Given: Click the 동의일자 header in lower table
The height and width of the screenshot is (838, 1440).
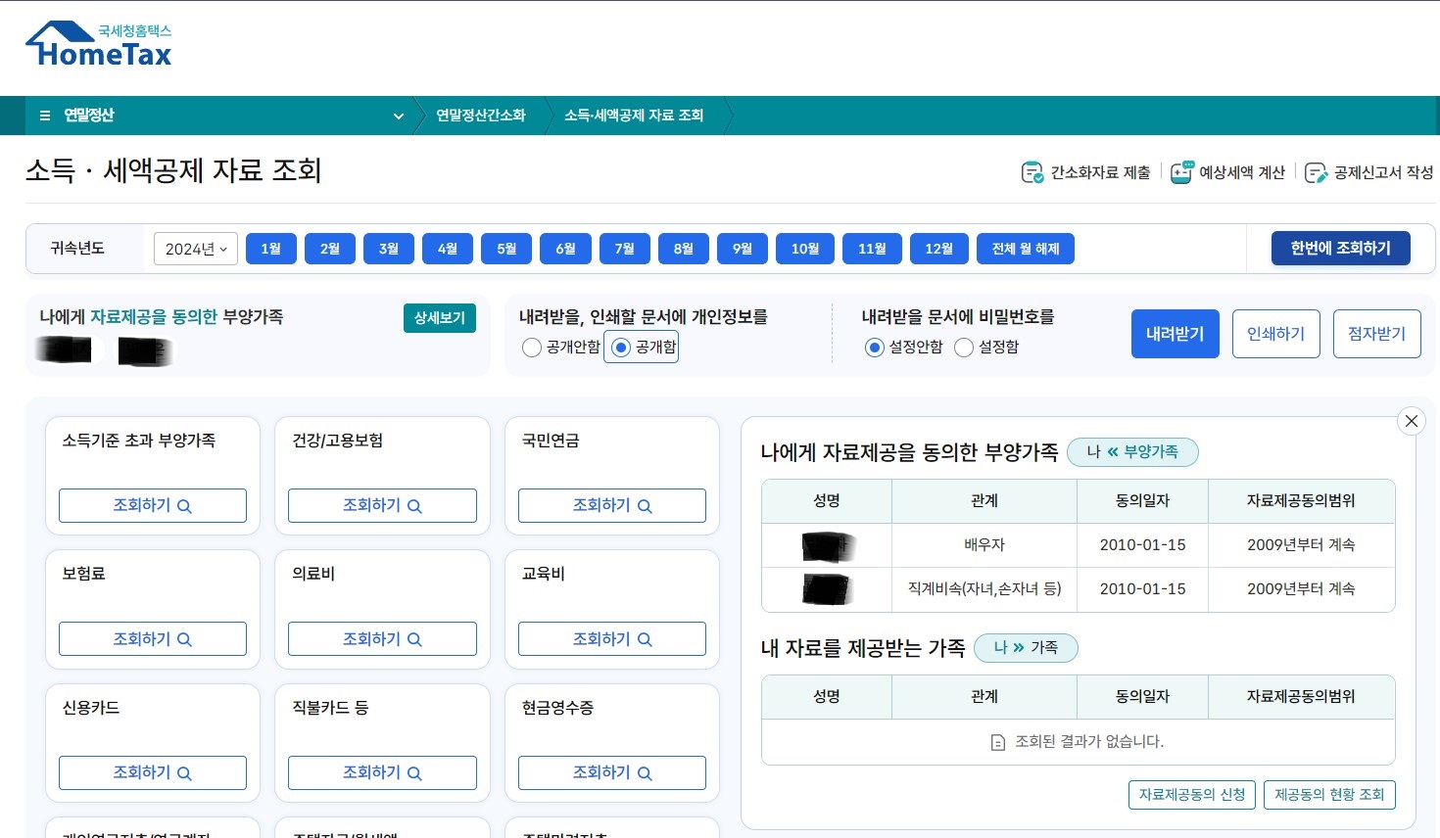Looking at the screenshot, I should click(1142, 697).
